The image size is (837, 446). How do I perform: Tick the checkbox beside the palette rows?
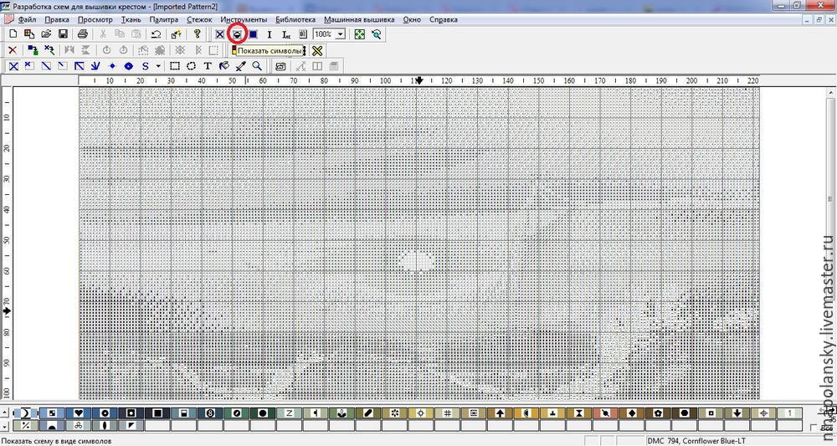[x=813, y=428]
